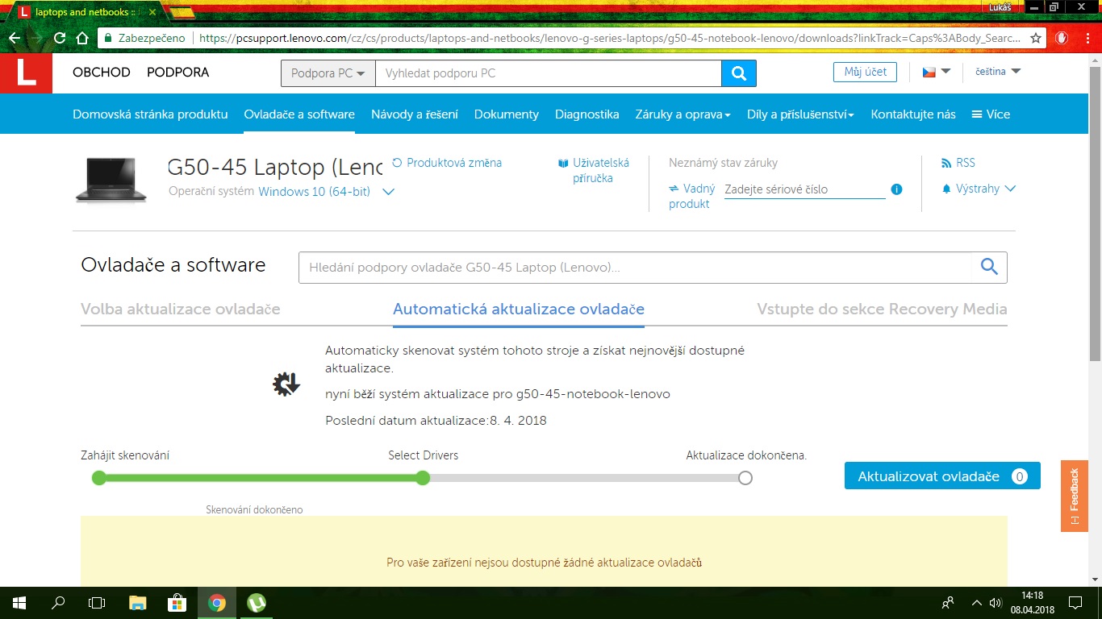Click the People icon in the tray

coord(949,603)
